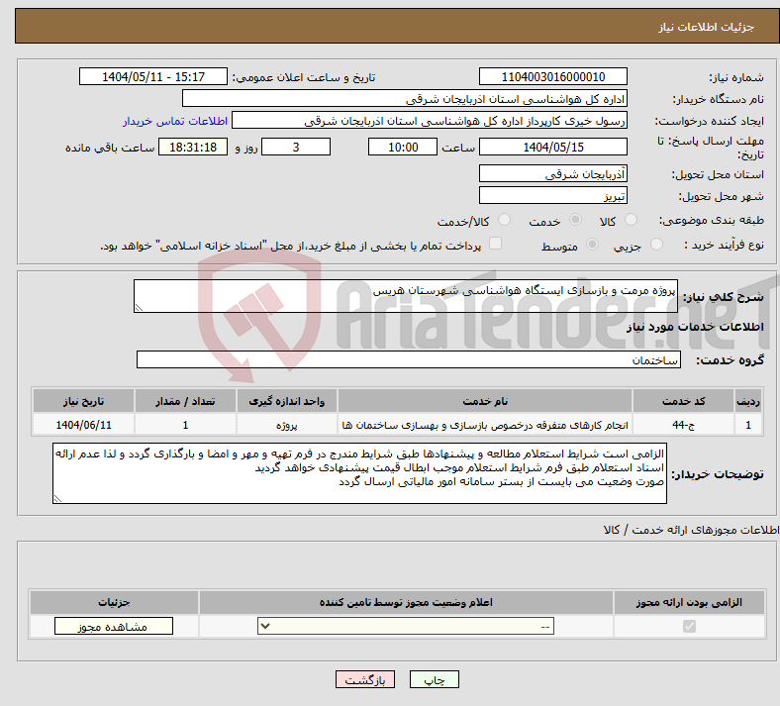
Task: Click the need date cell 1404/06/11
Action: click(x=83, y=425)
